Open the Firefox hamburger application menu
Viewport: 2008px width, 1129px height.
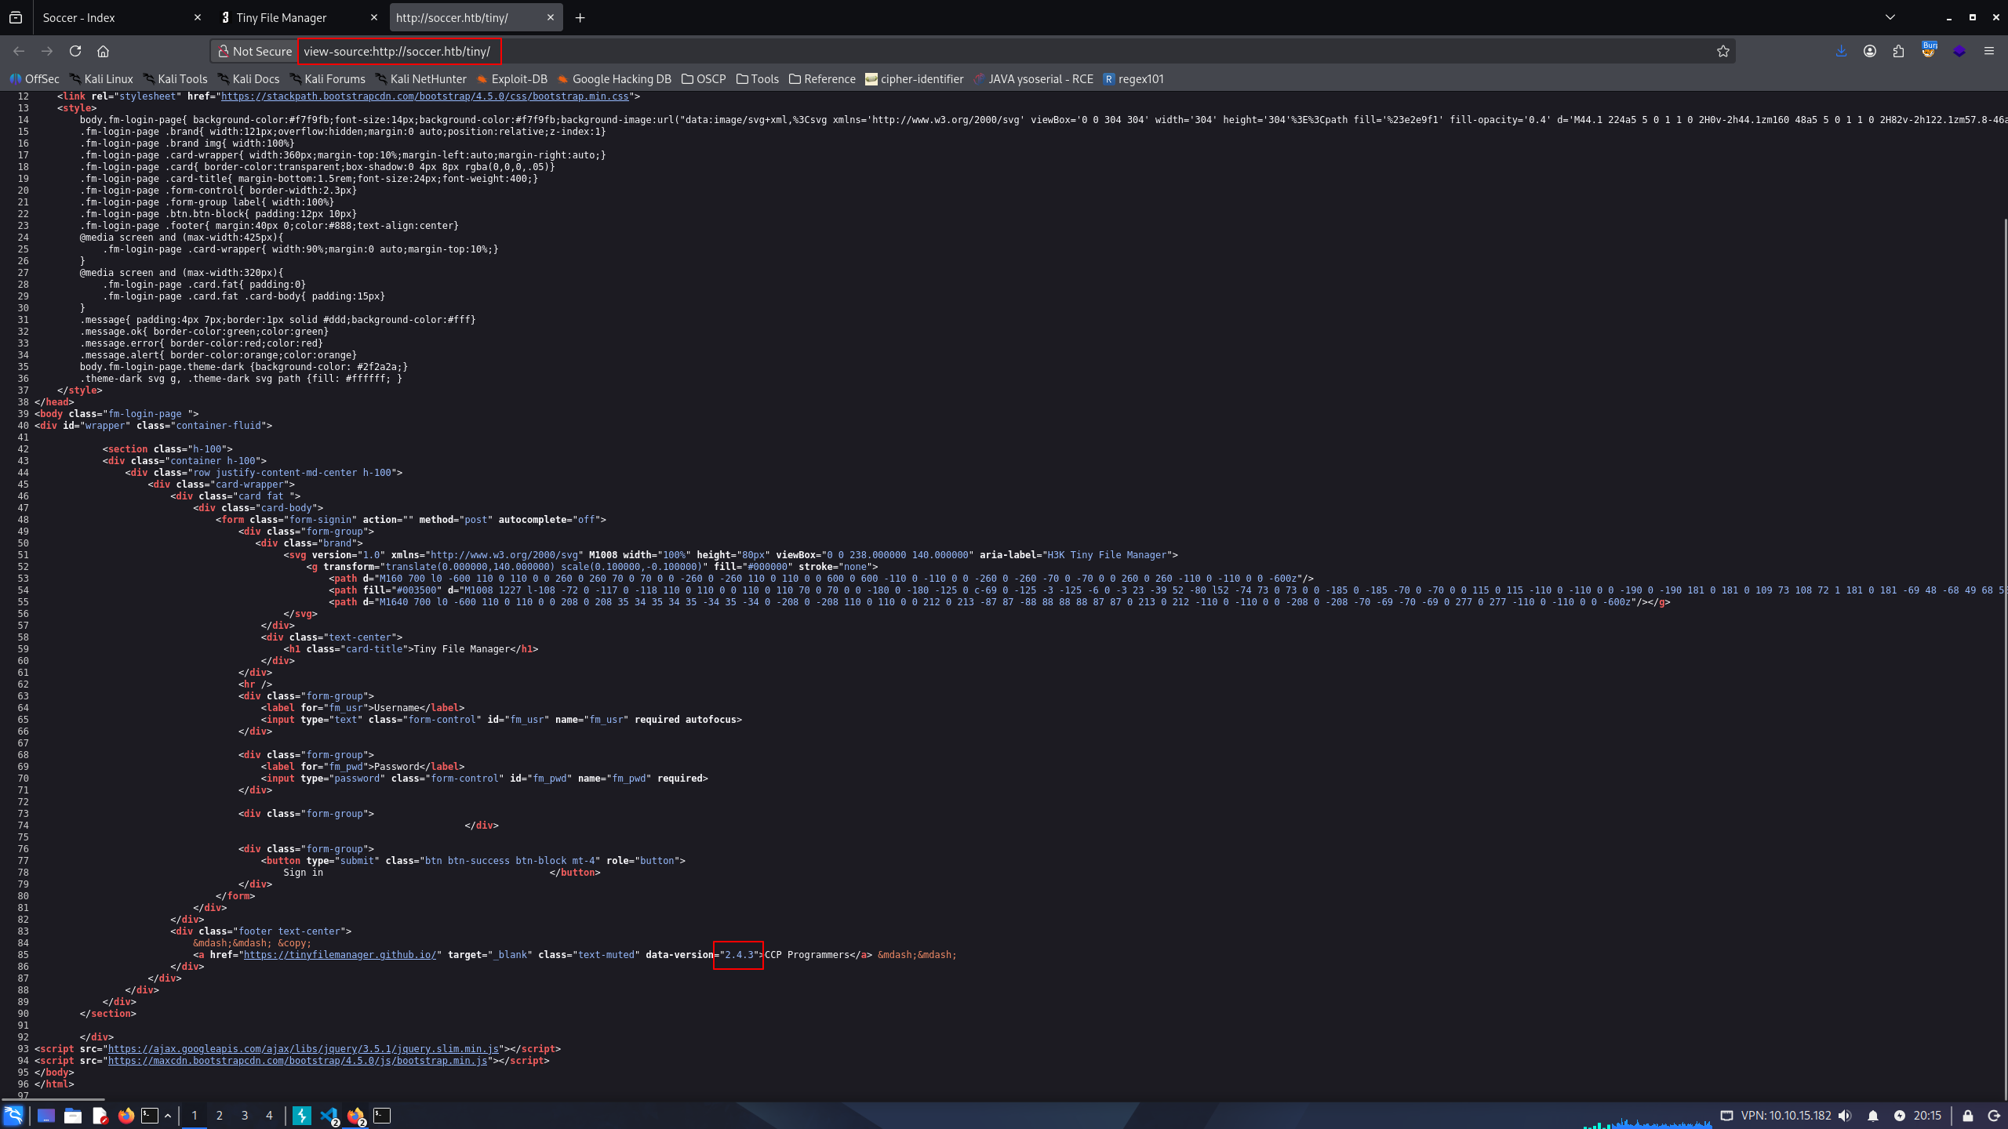1988,51
